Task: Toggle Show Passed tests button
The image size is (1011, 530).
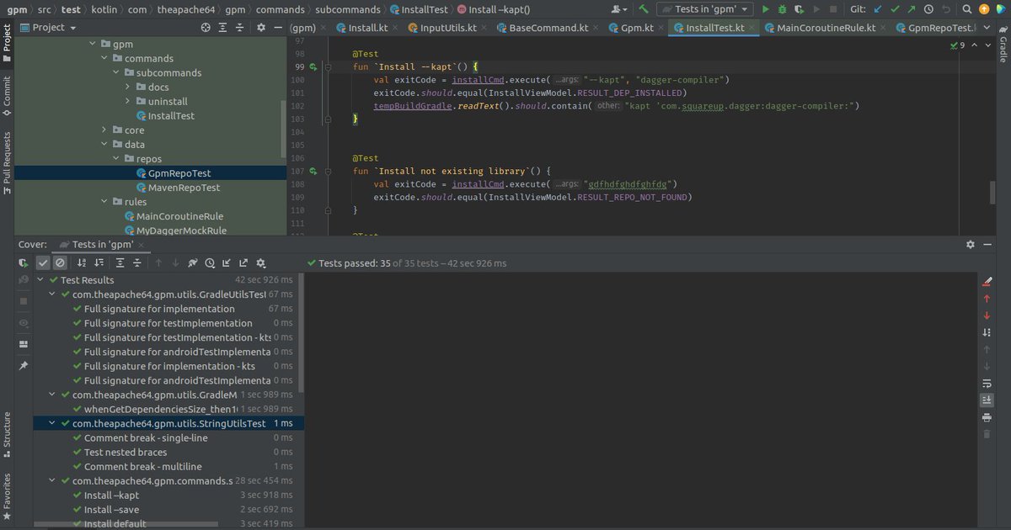Action: pyautogui.click(x=43, y=263)
